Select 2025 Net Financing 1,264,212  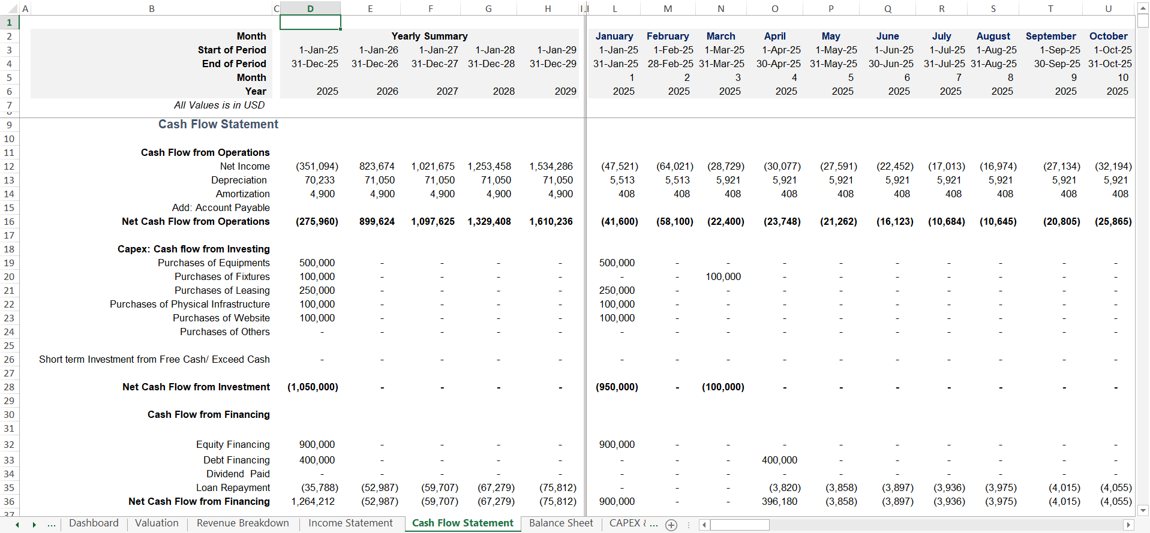(x=313, y=501)
